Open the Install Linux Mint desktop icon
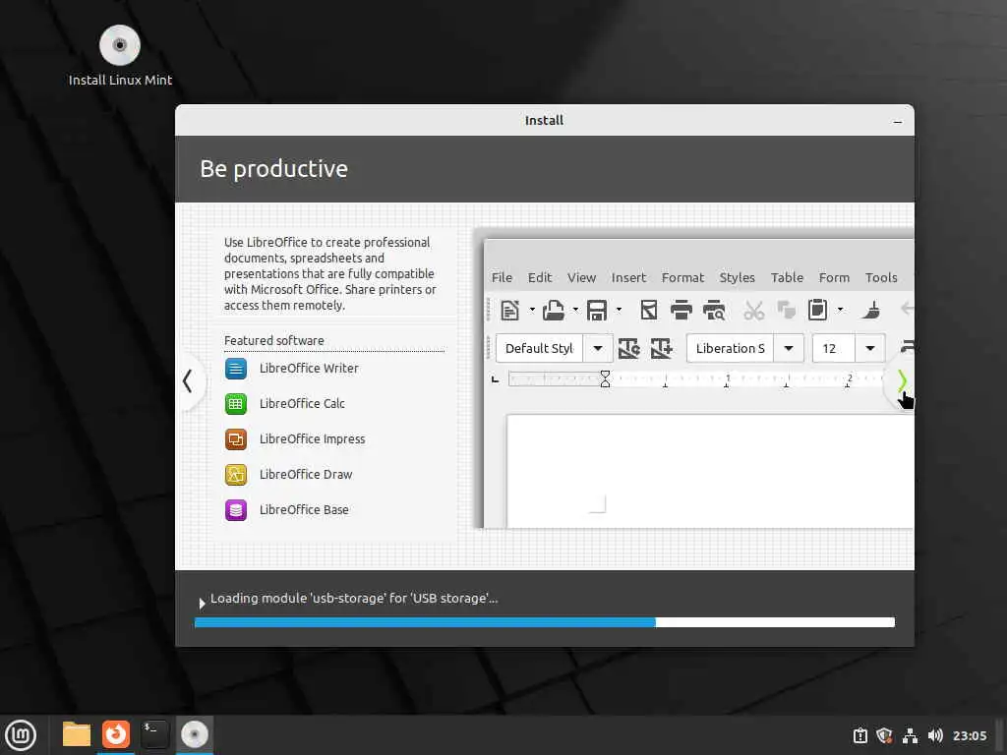The width and height of the screenshot is (1007, 755). 120,55
